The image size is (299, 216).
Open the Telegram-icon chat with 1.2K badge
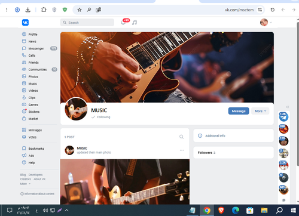pos(283,117)
